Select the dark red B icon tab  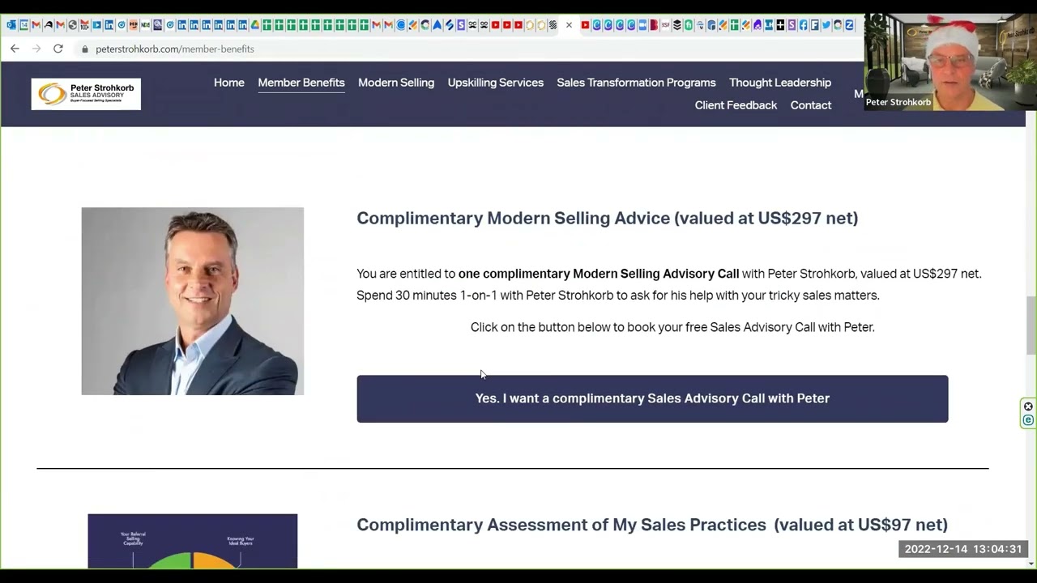coord(653,25)
